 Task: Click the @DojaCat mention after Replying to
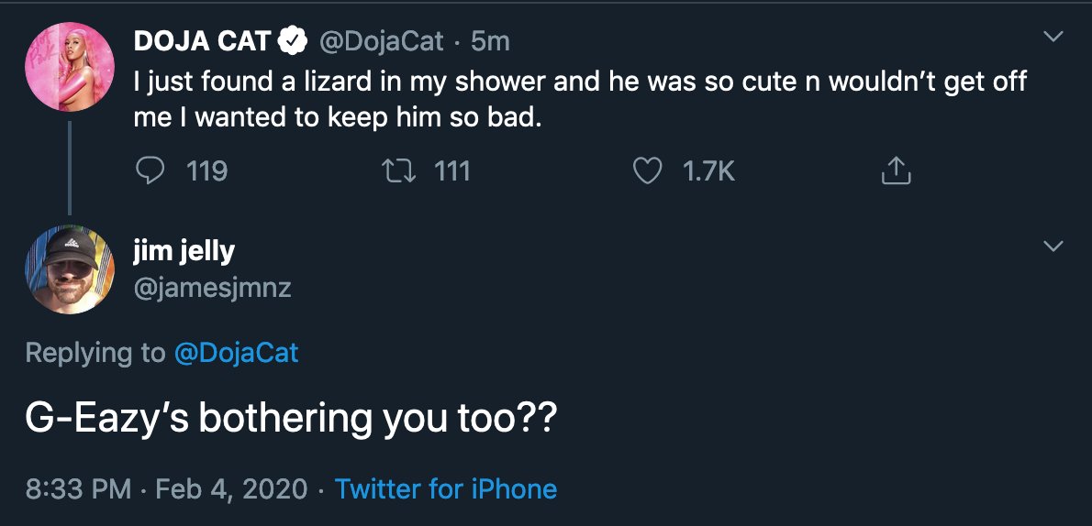point(236,353)
